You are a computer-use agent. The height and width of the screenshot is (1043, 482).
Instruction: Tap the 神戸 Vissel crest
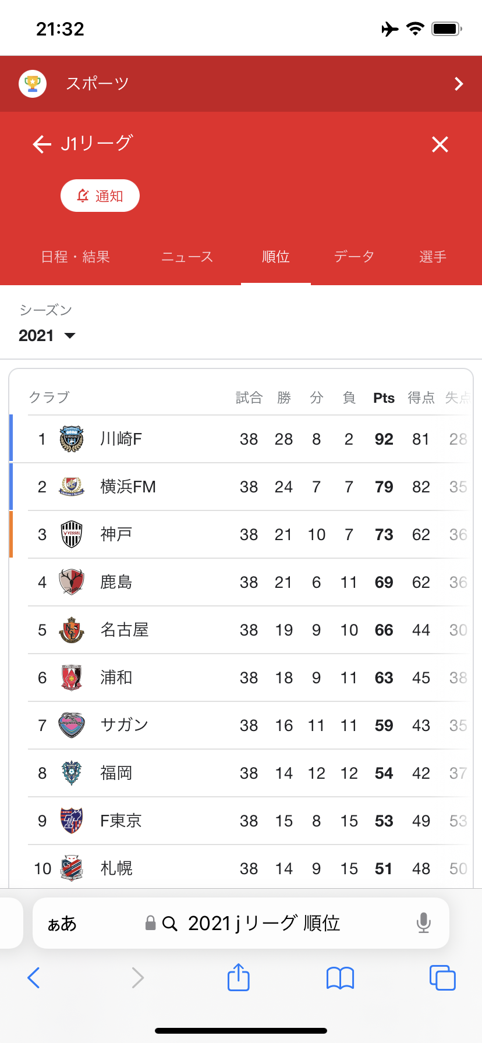tap(72, 534)
